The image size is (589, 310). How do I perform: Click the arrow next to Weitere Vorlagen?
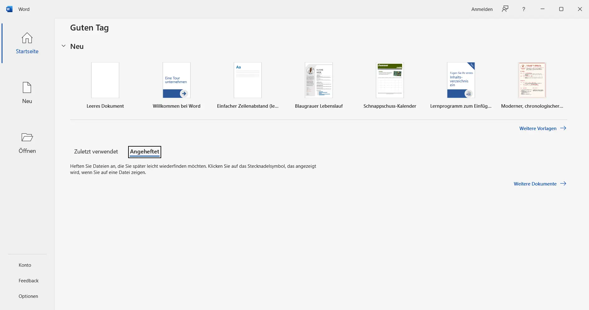point(563,128)
